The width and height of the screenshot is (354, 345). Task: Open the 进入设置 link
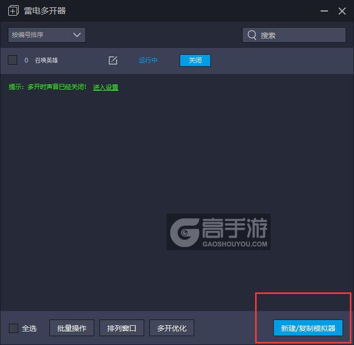click(106, 87)
